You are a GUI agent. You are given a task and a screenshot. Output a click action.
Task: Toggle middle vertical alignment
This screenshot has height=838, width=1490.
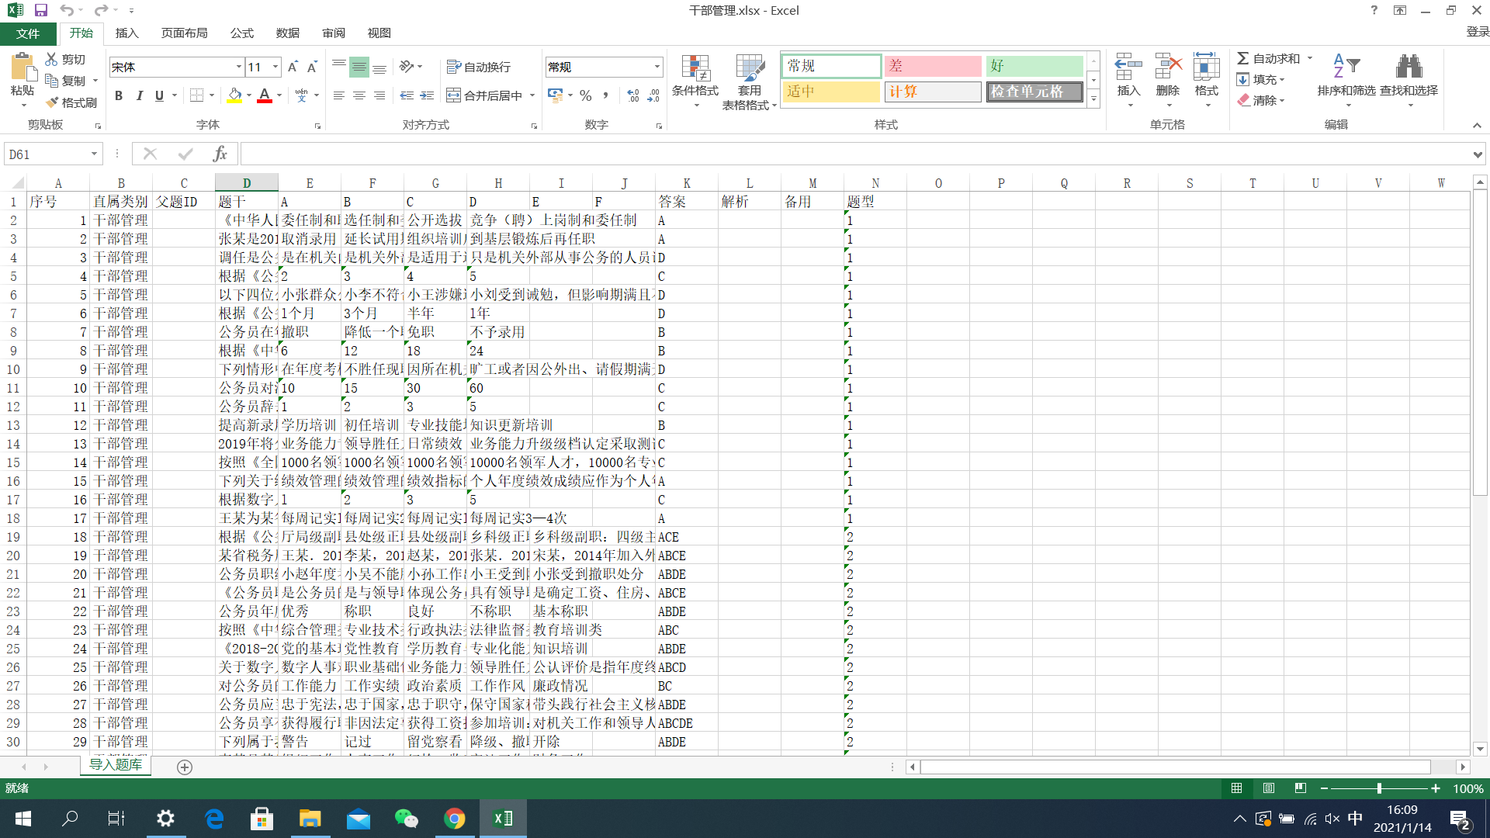click(x=359, y=67)
